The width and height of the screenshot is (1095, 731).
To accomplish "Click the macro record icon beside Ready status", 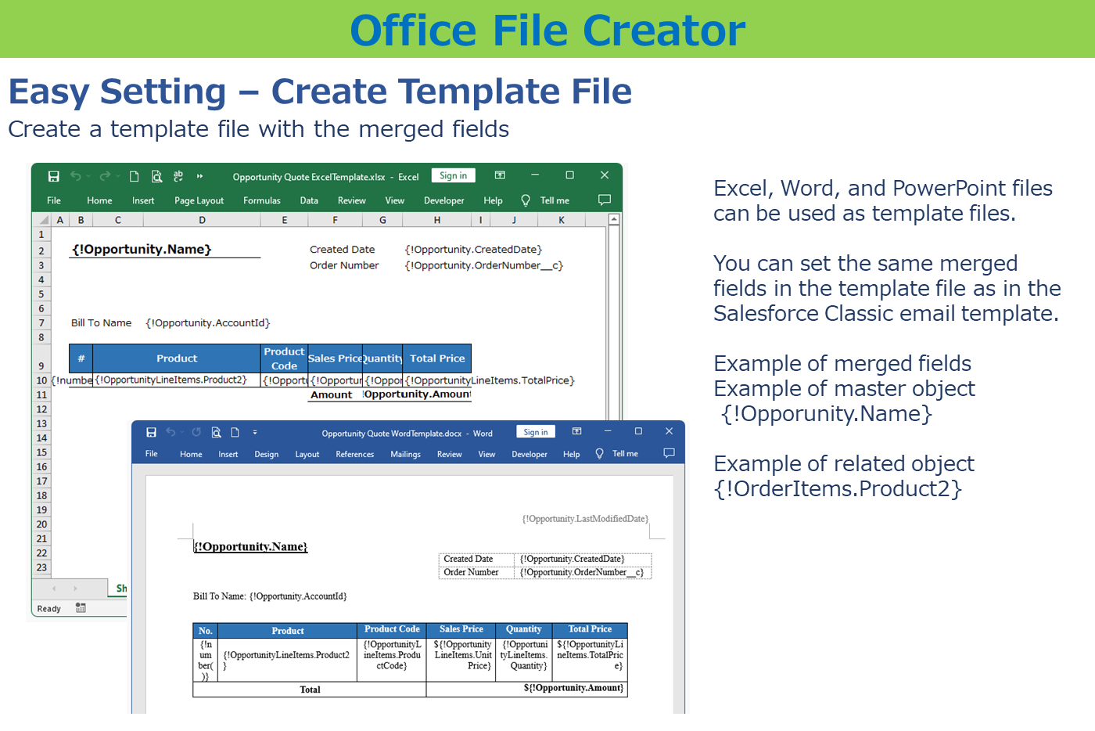I will point(80,607).
